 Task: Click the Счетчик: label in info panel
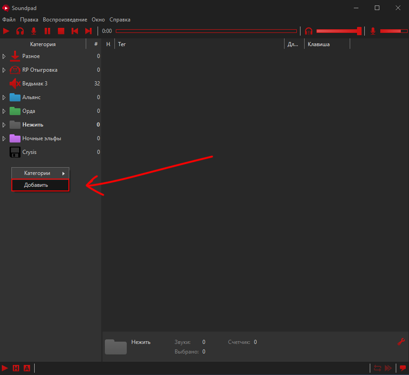pyautogui.click(x=239, y=342)
